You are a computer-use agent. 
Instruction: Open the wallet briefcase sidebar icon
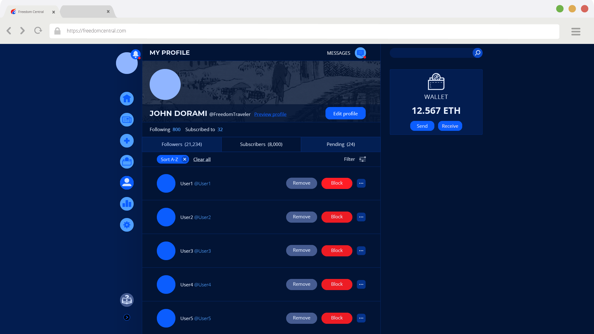[127, 162]
